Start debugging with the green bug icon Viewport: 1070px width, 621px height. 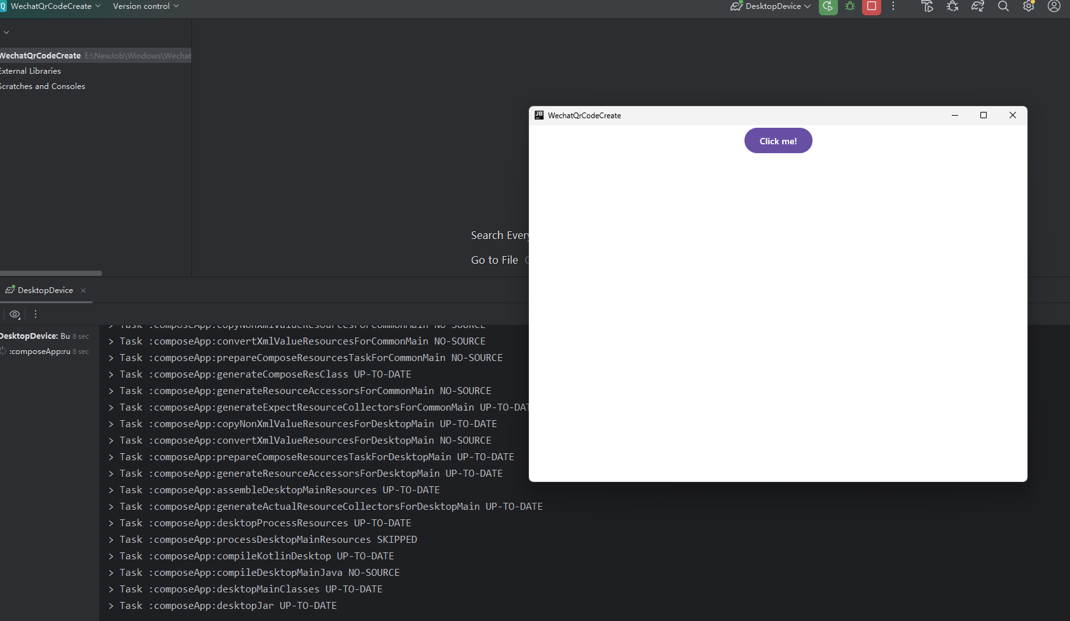tap(850, 6)
